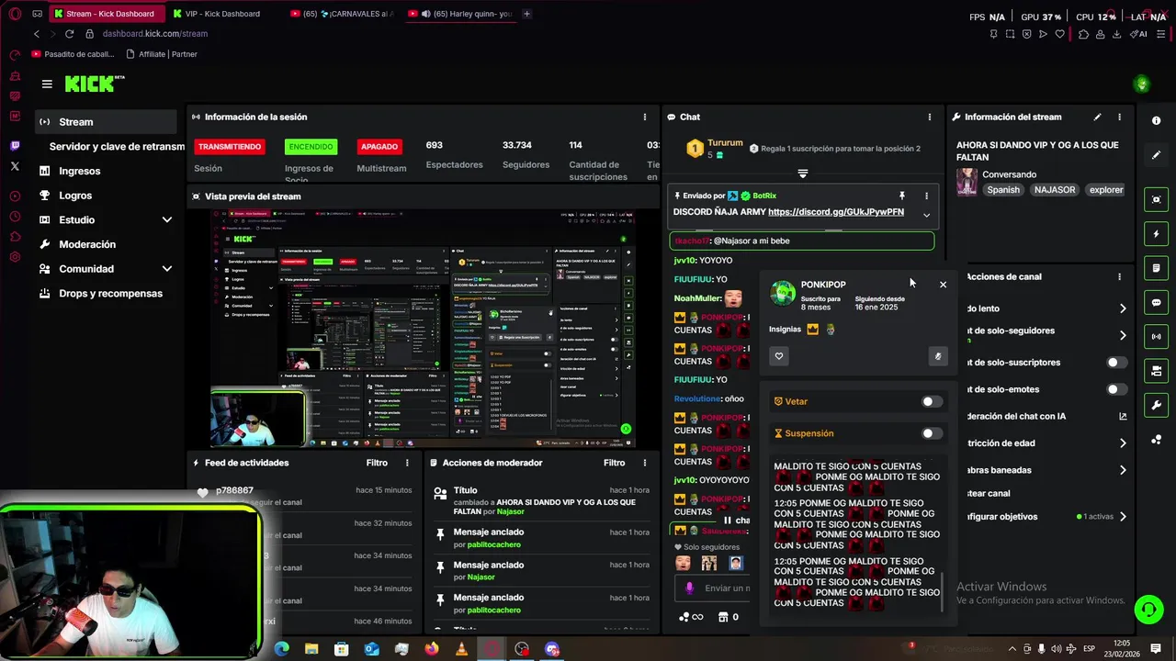
Task: Open the solo-seguidores chat setting arrow
Action: (x=1123, y=335)
